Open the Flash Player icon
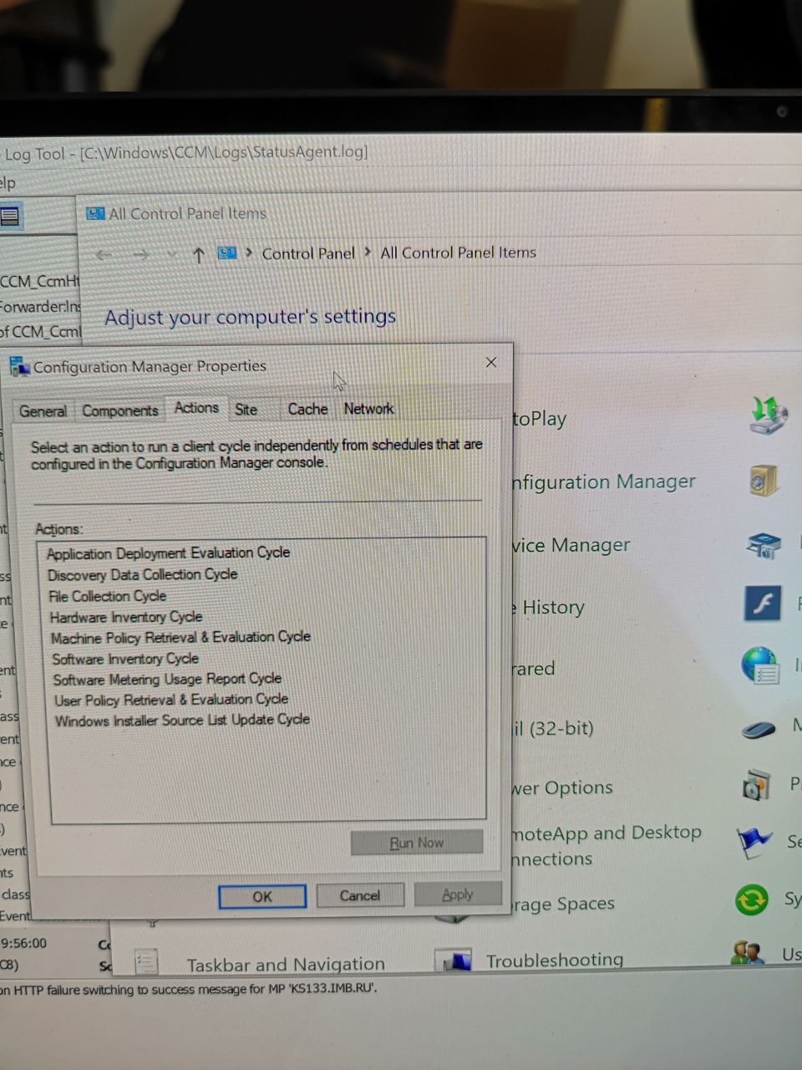This screenshot has width=802, height=1070. 762,603
